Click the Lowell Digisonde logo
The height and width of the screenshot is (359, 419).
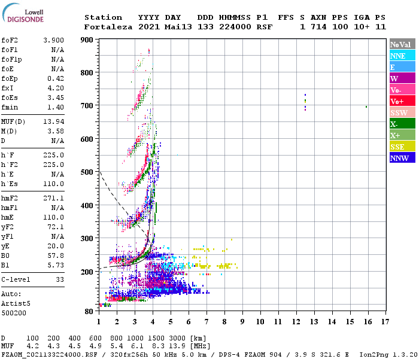[23, 13]
